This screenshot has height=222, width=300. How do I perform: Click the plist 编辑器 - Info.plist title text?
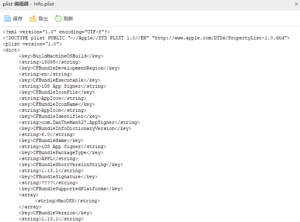coord(28,4)
